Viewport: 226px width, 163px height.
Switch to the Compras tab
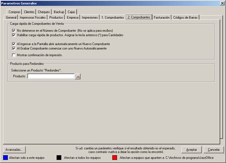[x=14, y=12]
